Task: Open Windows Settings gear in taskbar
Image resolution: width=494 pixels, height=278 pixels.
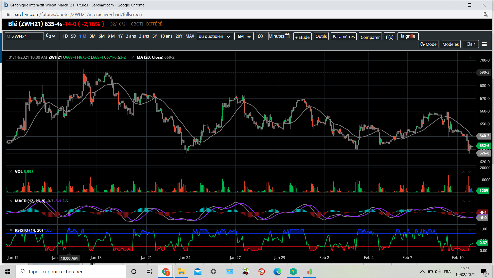Action: 213,272
